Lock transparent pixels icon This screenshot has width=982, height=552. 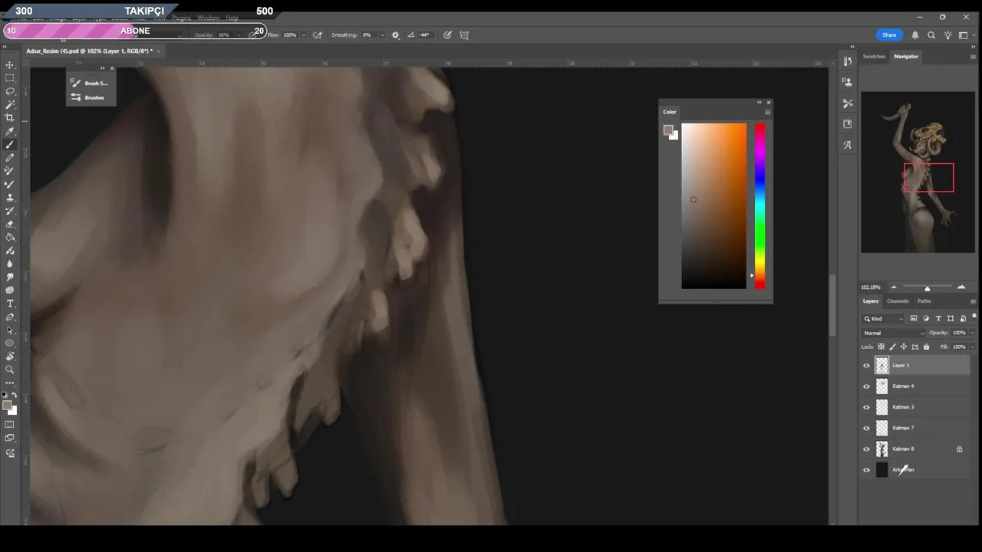[881, 347]
